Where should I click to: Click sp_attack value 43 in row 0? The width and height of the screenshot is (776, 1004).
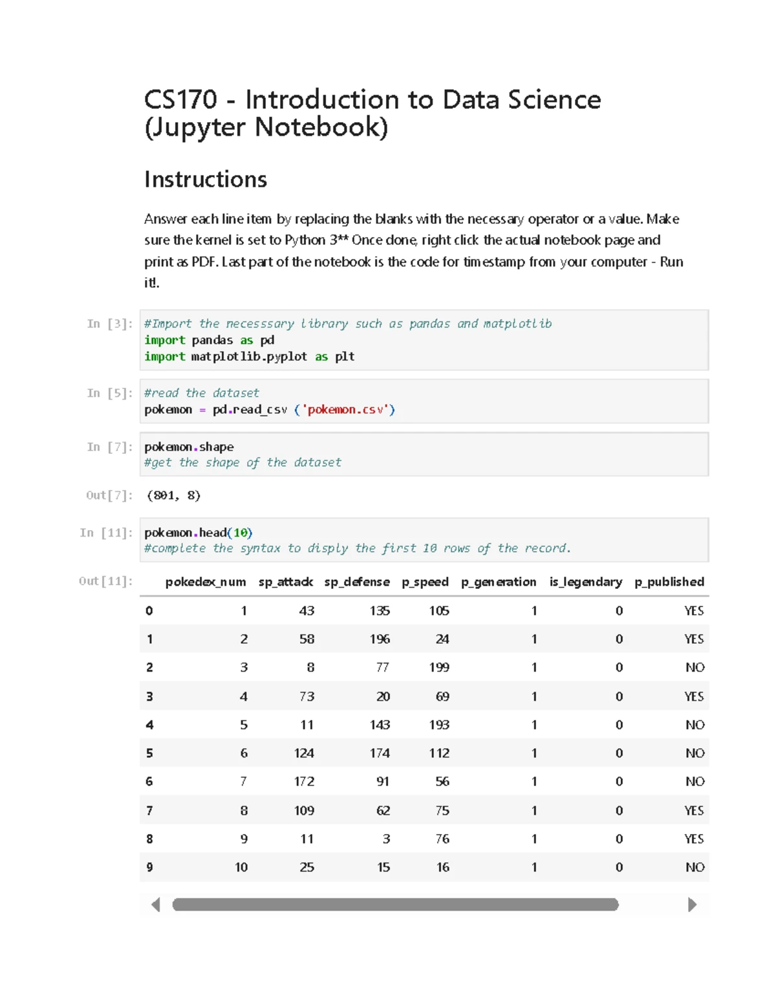pyautogui.click(x=307, y=611)
